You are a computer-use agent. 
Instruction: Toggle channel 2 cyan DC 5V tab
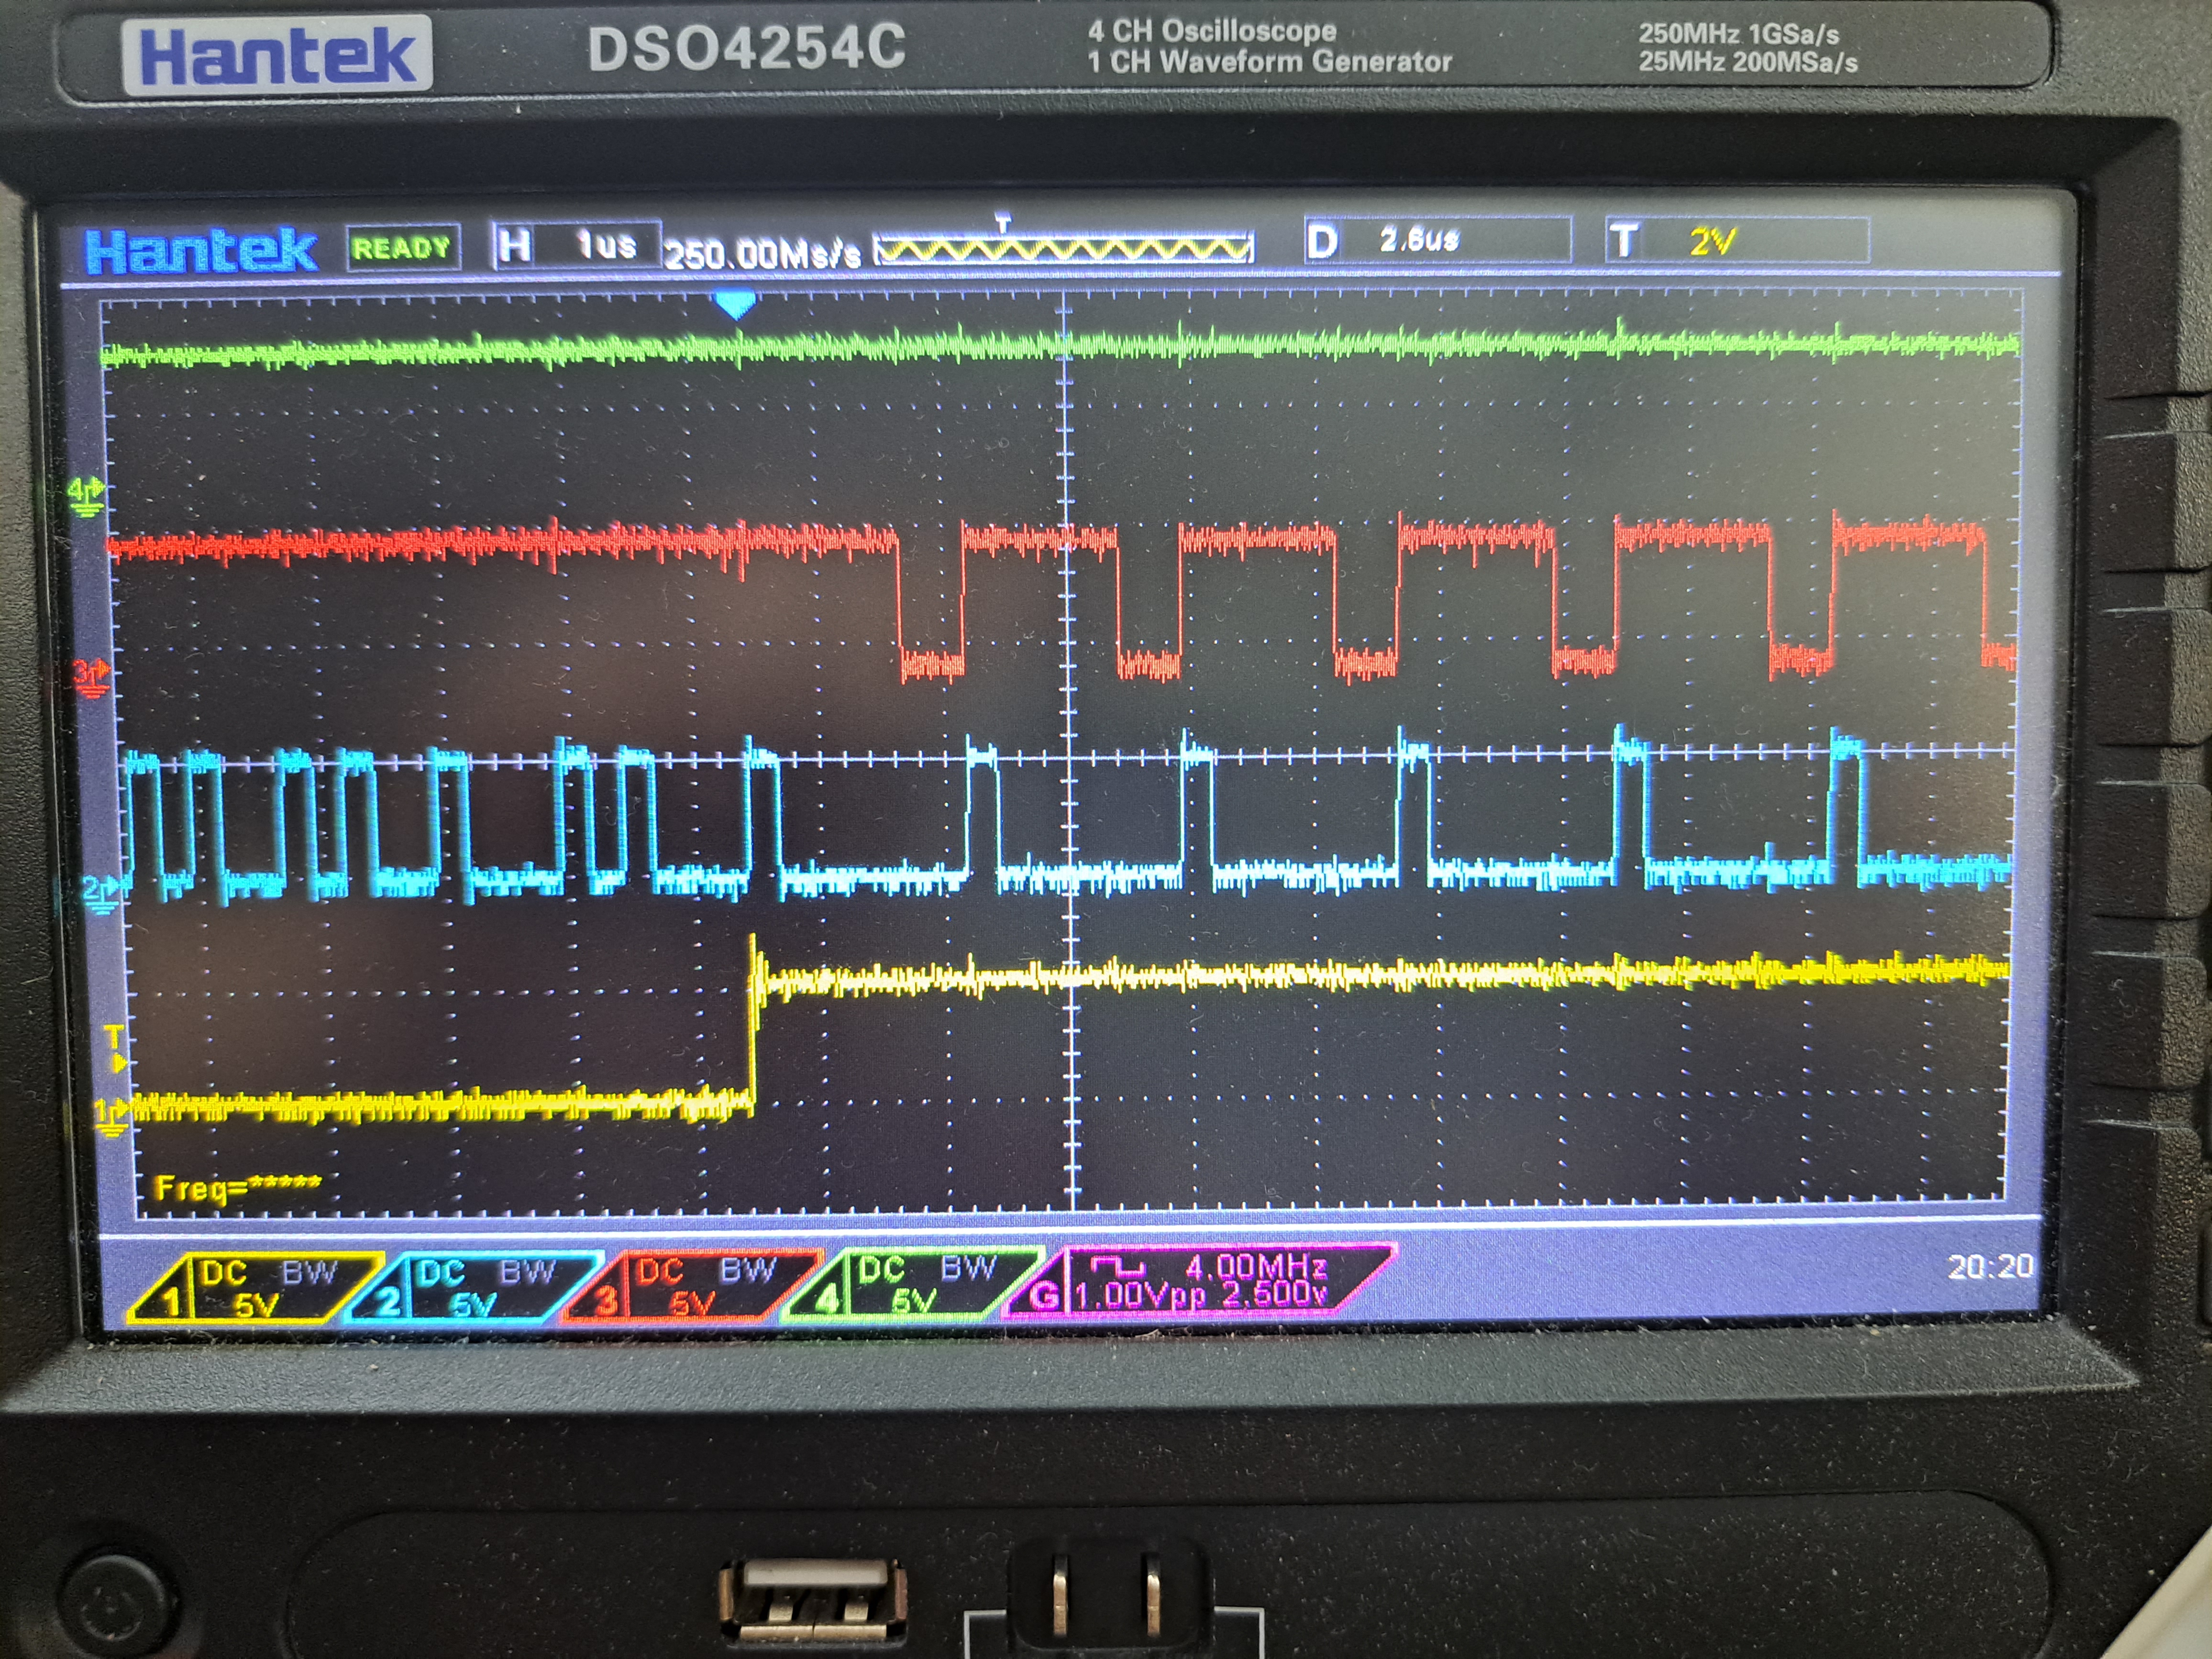coord(472,1287)
